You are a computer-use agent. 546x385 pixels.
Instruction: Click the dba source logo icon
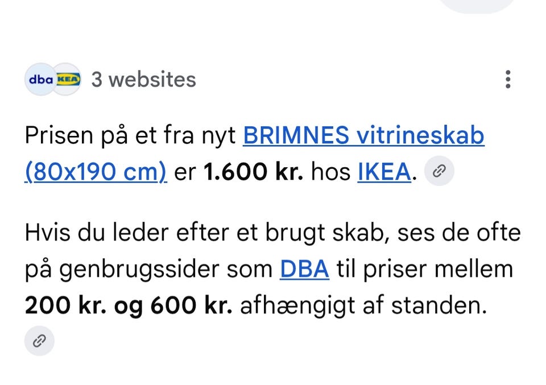click(40, 80)
